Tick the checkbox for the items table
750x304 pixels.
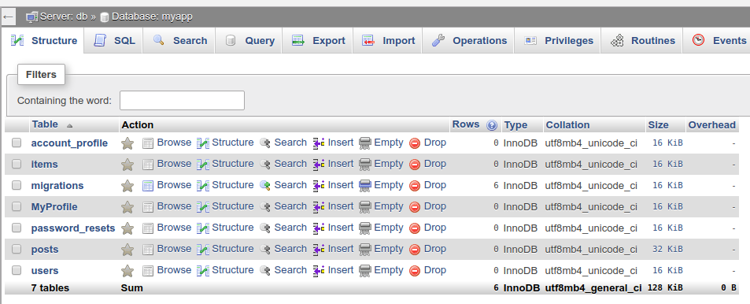tap(17, 164)
